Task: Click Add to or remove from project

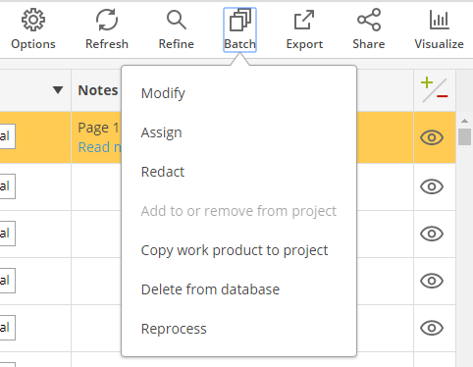Action: click(x=238, y=211)
